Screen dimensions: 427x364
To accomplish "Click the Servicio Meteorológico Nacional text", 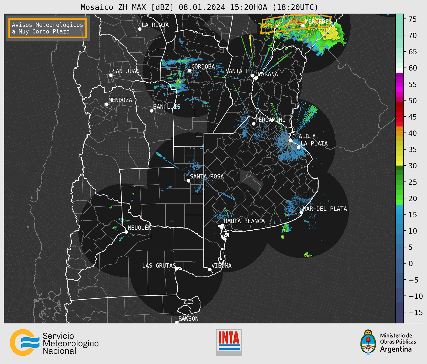I will (x=71, y=343).
